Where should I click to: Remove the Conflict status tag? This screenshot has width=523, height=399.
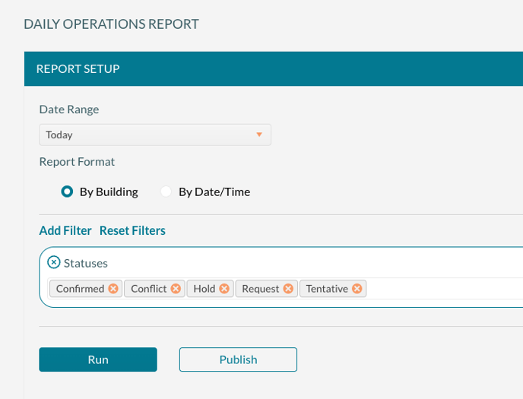click(176, 289)
